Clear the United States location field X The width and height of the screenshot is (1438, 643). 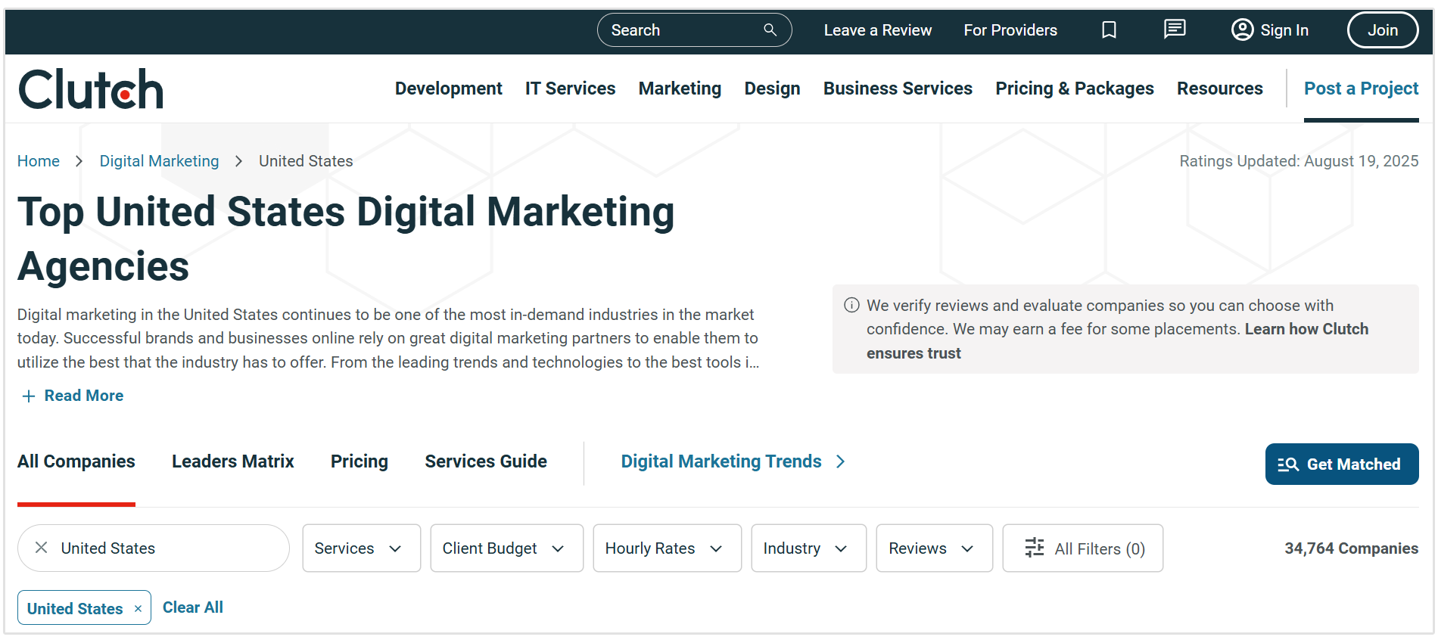42,548
